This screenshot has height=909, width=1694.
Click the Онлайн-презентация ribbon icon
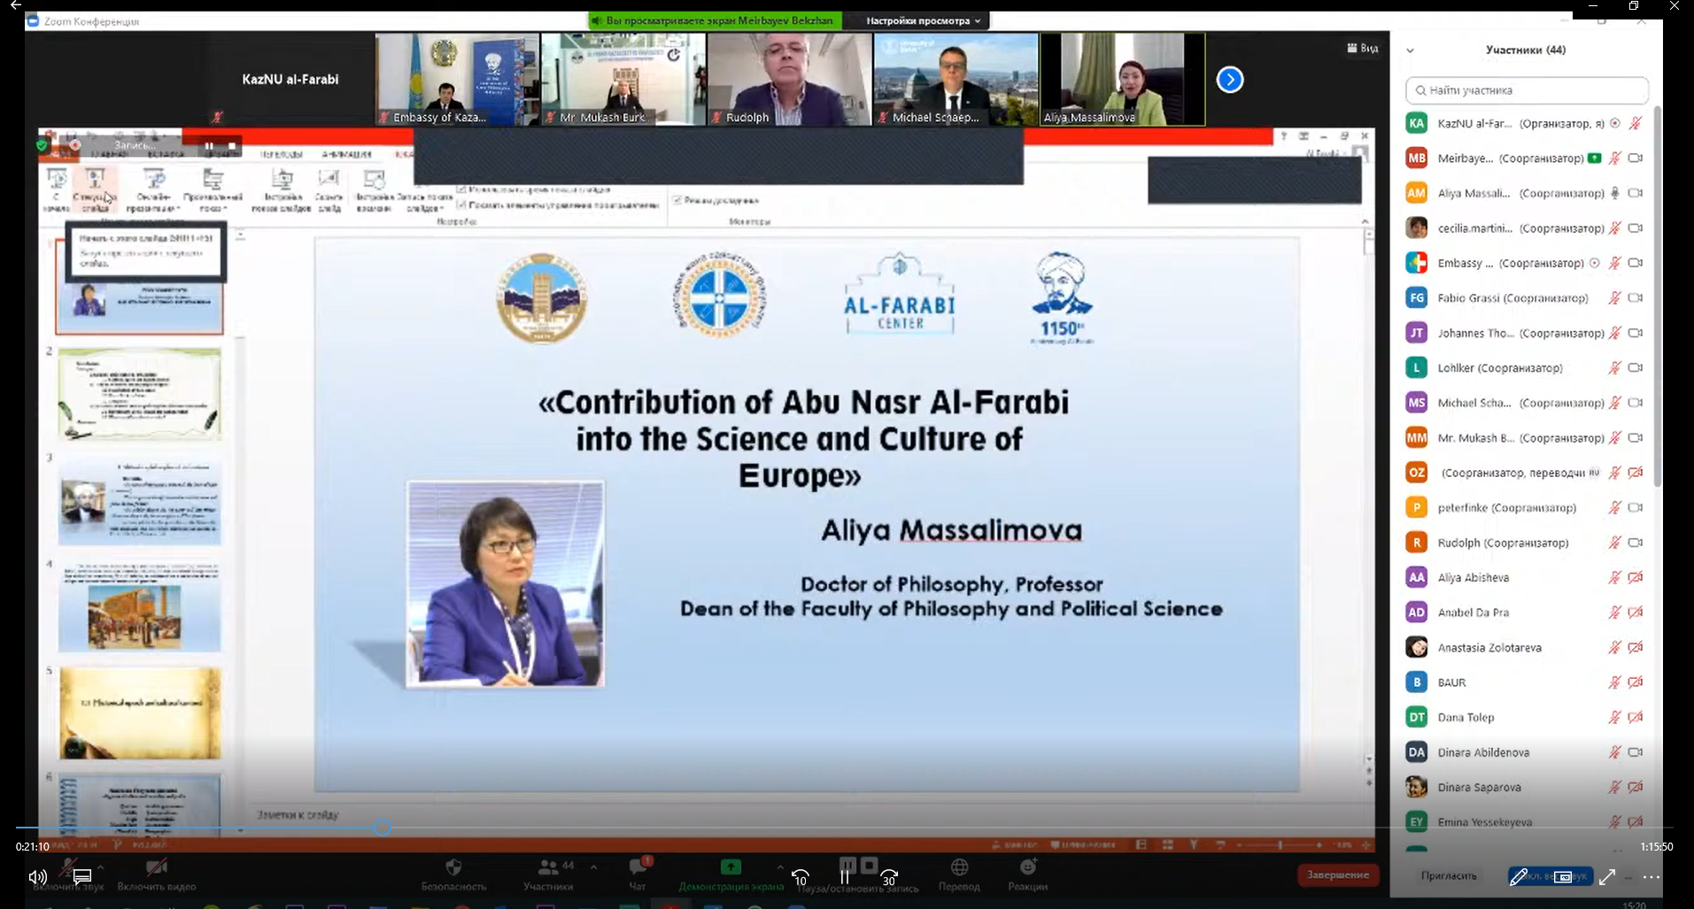click(152, 189)
